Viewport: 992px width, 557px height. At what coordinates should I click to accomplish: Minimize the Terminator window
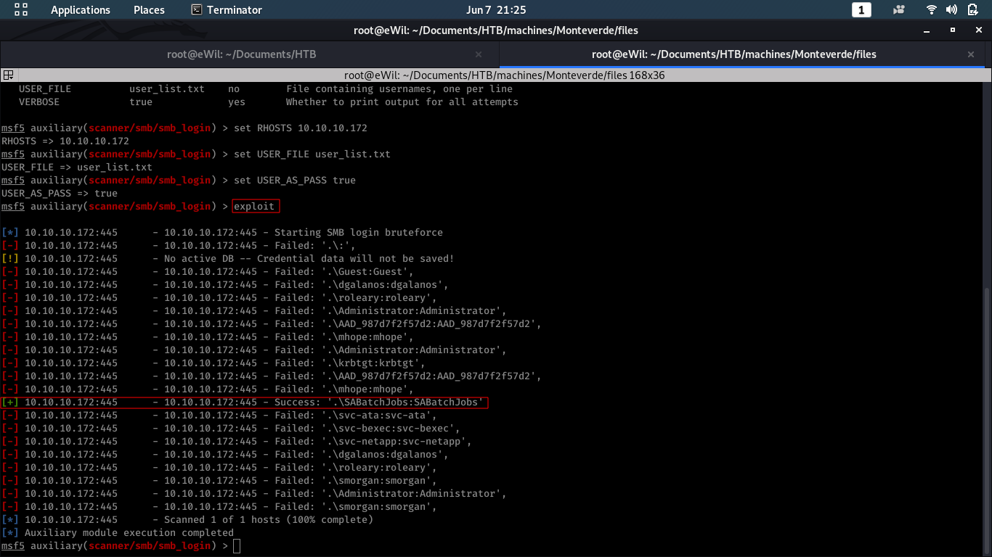(x=926, y=30)
